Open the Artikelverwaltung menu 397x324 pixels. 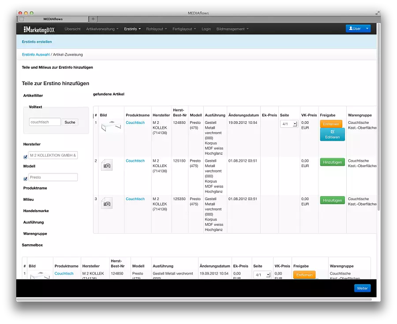(102, 29)
